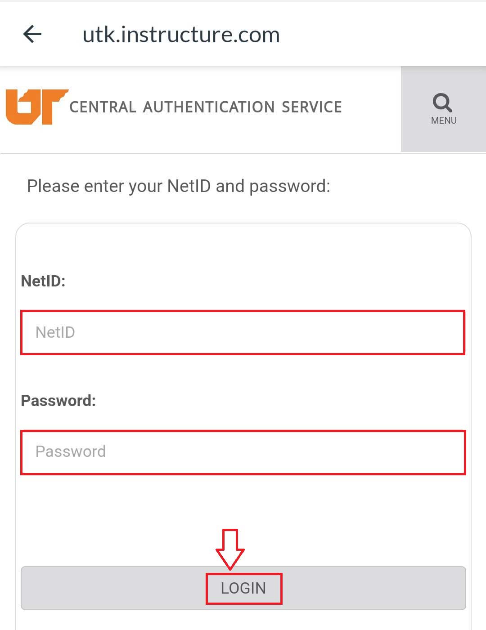Screen dimensions: 486x630
Task: Click the 'Please enter your NetID' instruction text
Action: [x=179, y=186]
